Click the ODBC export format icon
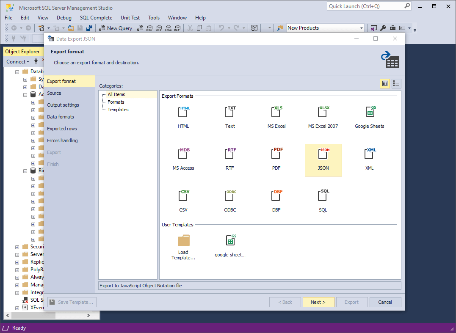The height and width of the screenshot is (333, 456). 229,200
